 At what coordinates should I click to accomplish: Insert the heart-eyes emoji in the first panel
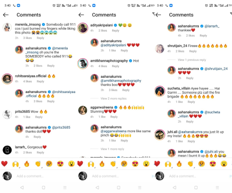(x=60, y=164)
